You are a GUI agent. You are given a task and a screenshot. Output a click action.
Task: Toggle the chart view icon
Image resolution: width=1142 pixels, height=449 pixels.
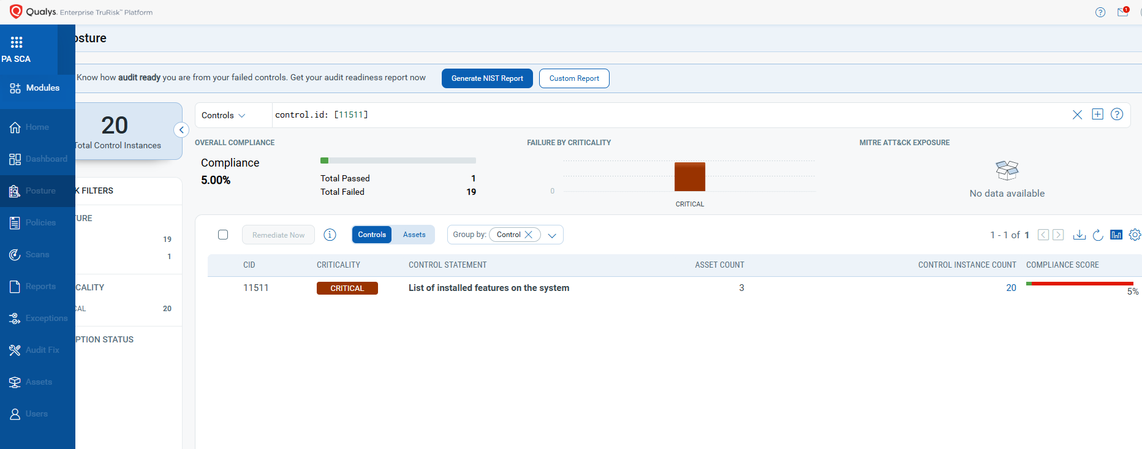pyautogui.click(x=1116, y=235)
